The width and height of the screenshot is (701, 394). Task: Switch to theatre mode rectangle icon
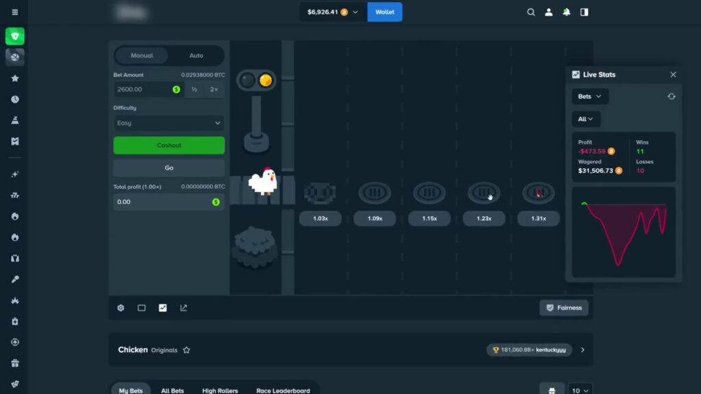(x=142, y=308)
